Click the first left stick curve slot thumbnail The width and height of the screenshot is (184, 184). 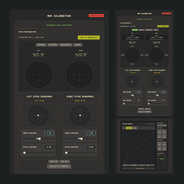coord(159,132)
